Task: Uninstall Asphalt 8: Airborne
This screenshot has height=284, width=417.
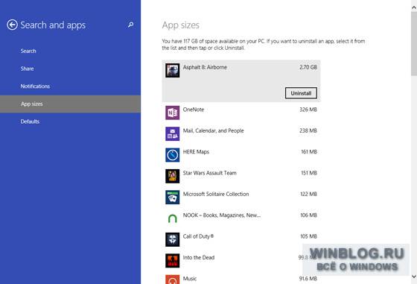Action: point(301,93)
